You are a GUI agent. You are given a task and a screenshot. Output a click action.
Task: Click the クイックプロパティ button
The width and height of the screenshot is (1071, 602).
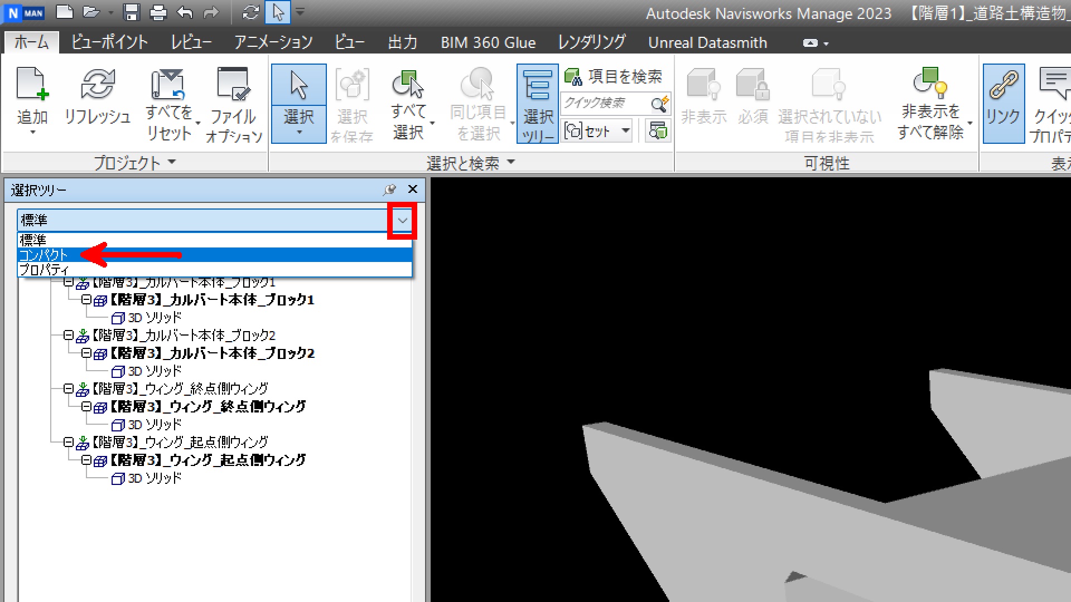[x=1051, y=104]
